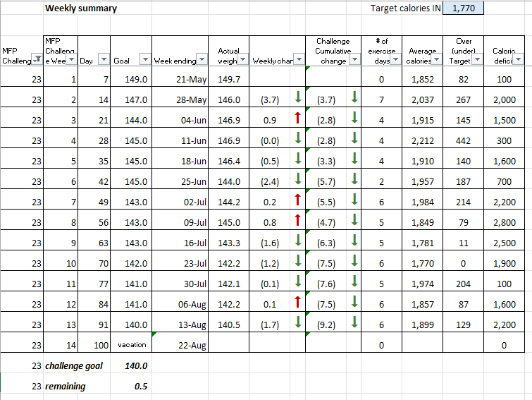The image size is (532, 400).
Task: Select the goal cell 140.0 for 13-Aug
Action: [131, 322]
